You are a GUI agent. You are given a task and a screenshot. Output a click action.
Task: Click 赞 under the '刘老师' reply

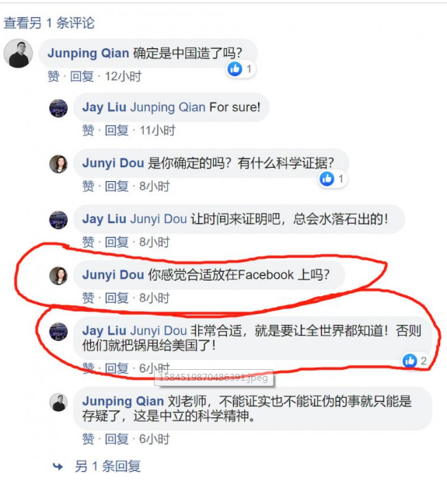coord(88,439)
